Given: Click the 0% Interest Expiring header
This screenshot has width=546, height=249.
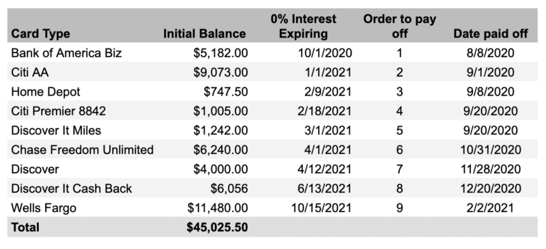Looking at the screenshot, I should (x=303, y=26).
